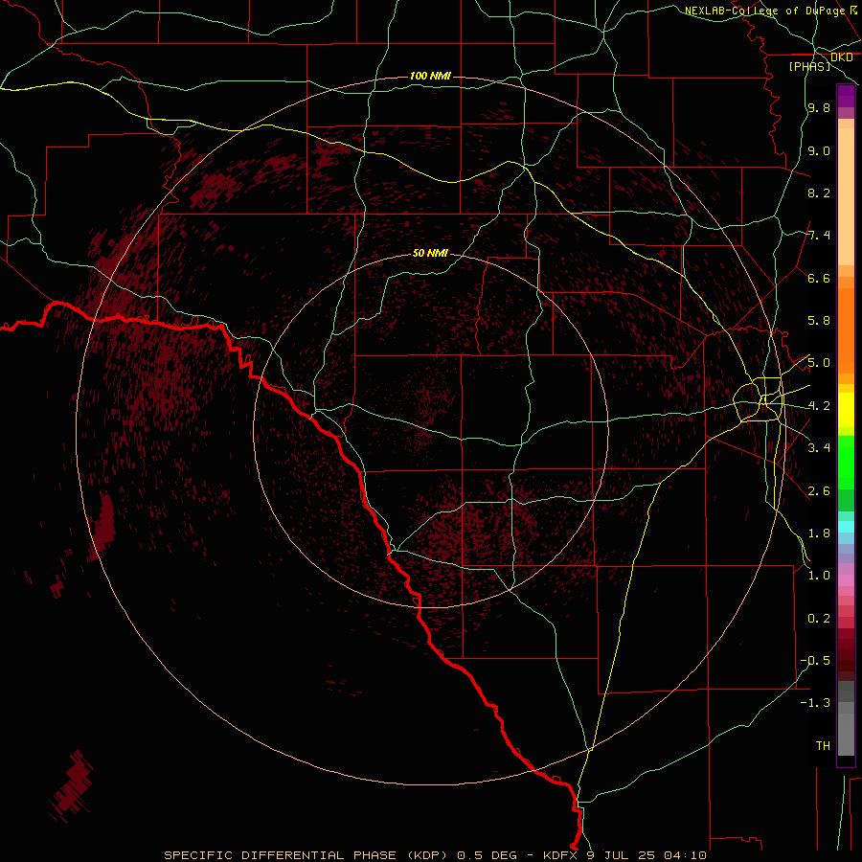Click the 9.0 value on the color scale
The image size is (862, 862).
[819, 150]
